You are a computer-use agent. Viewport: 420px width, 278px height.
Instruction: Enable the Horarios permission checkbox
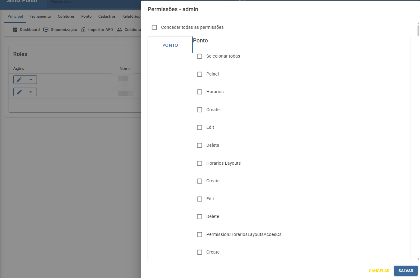tap(200, 92)
